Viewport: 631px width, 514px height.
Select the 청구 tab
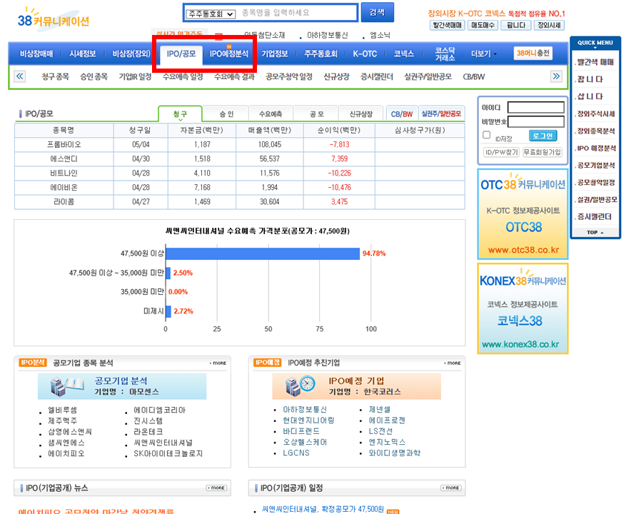[180, 114]
